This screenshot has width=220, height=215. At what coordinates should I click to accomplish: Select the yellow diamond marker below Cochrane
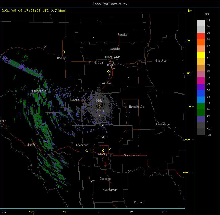tap(87, 151)
